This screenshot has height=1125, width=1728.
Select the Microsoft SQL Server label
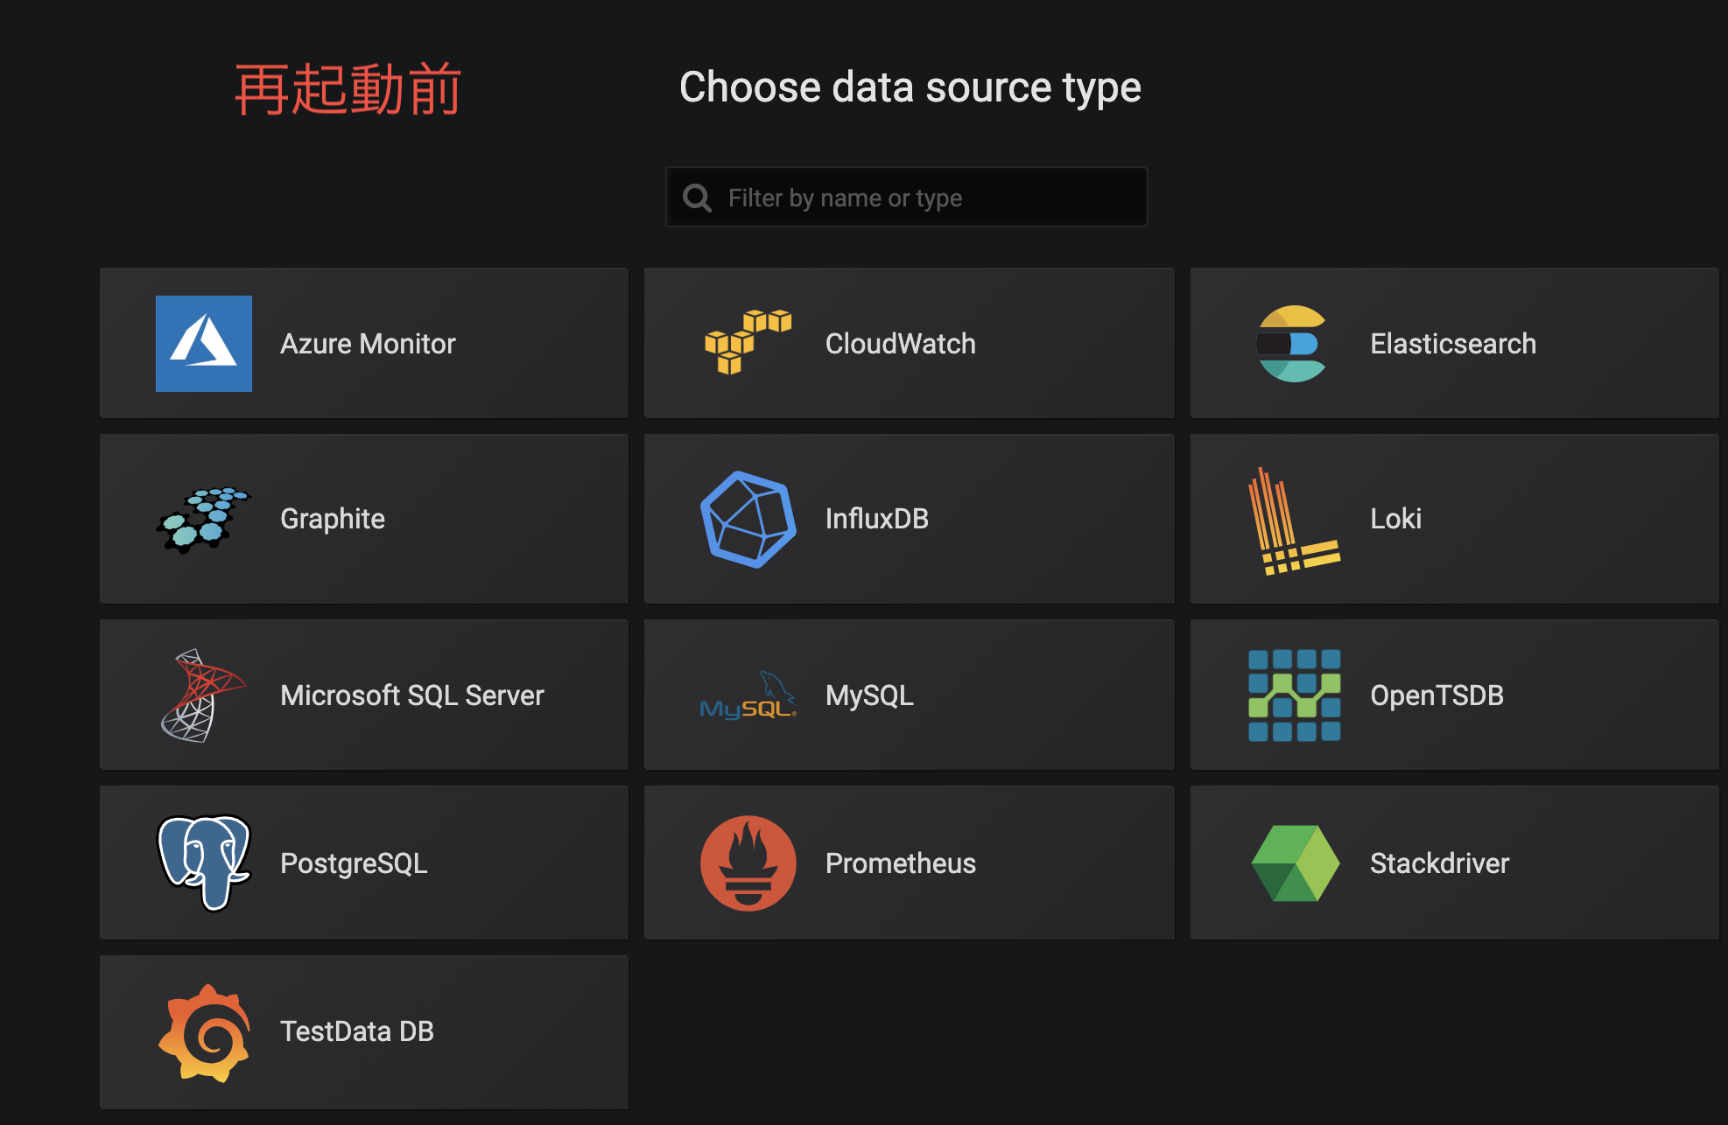(x=412, y=695)
